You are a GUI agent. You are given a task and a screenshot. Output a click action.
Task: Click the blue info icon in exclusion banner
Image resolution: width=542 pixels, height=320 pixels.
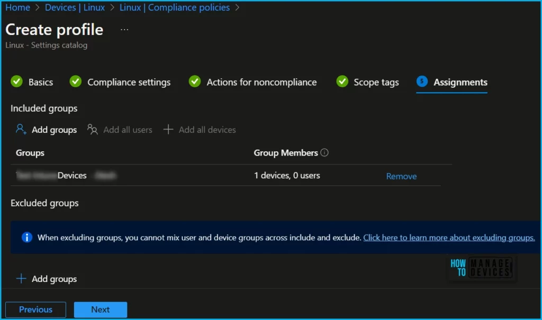pos(27,237)
